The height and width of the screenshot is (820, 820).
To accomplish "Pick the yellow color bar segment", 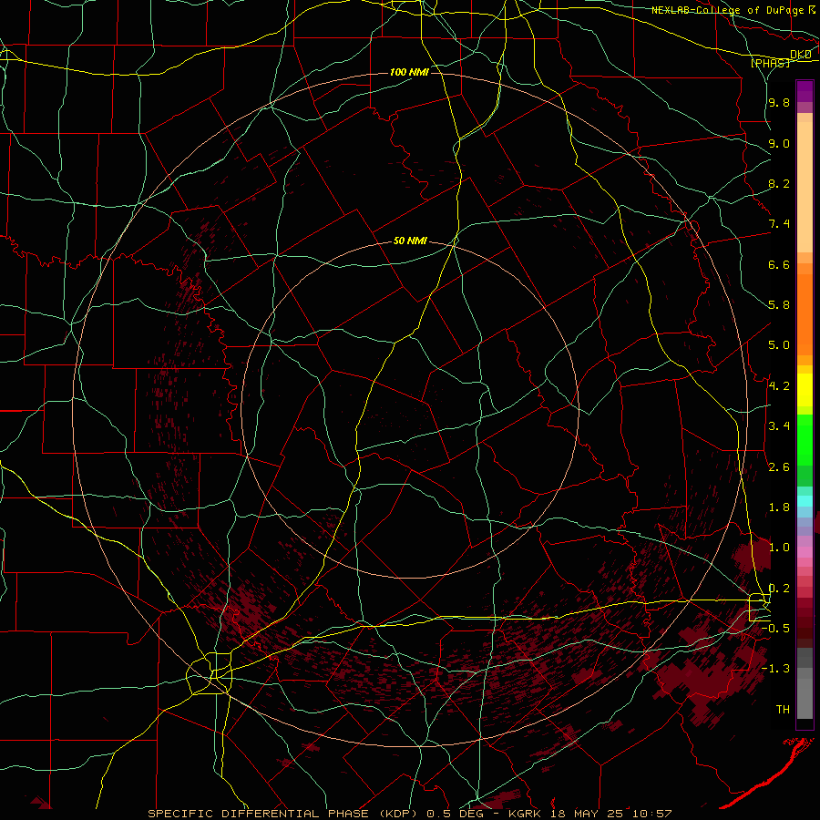I will coord(805,390).
